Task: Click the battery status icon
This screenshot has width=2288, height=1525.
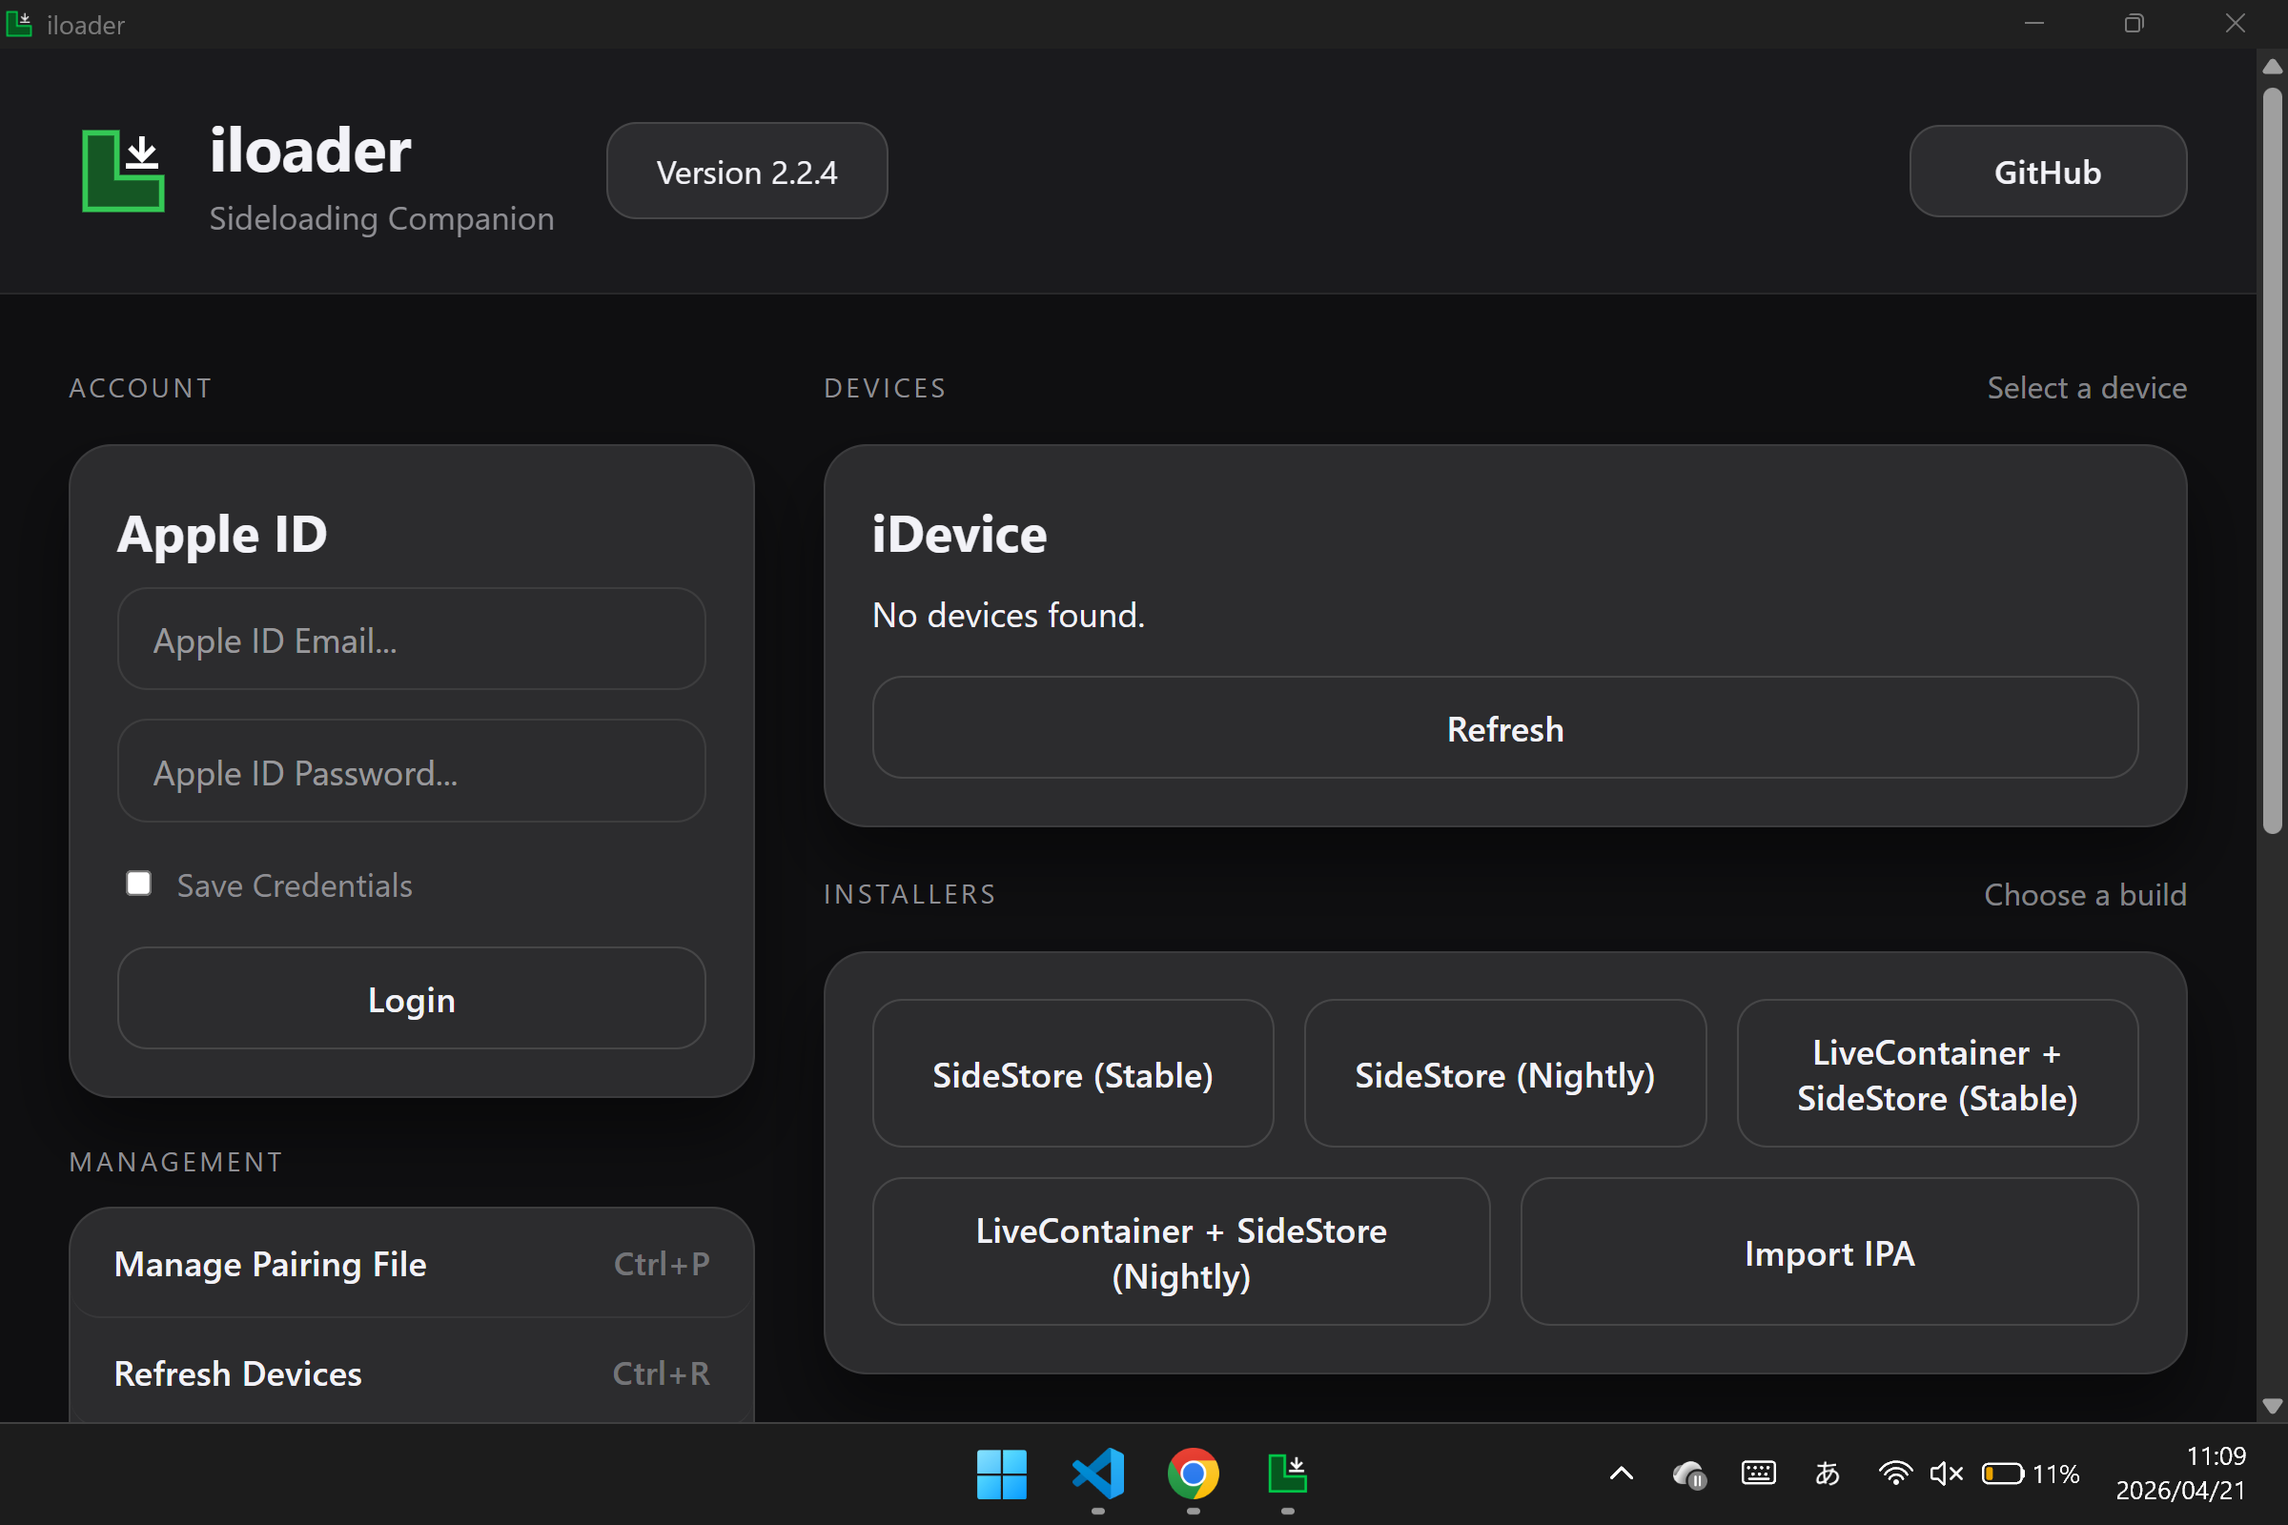Action: (x=2002, y=1474)
